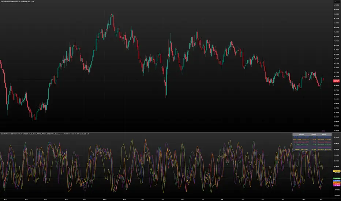Screen dimensions: 341x201
Task: Click the purple value label on indicator scale
Action: coord(337,186)
